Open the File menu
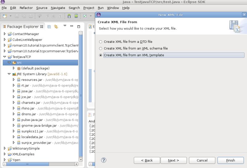 pos(4,8)
